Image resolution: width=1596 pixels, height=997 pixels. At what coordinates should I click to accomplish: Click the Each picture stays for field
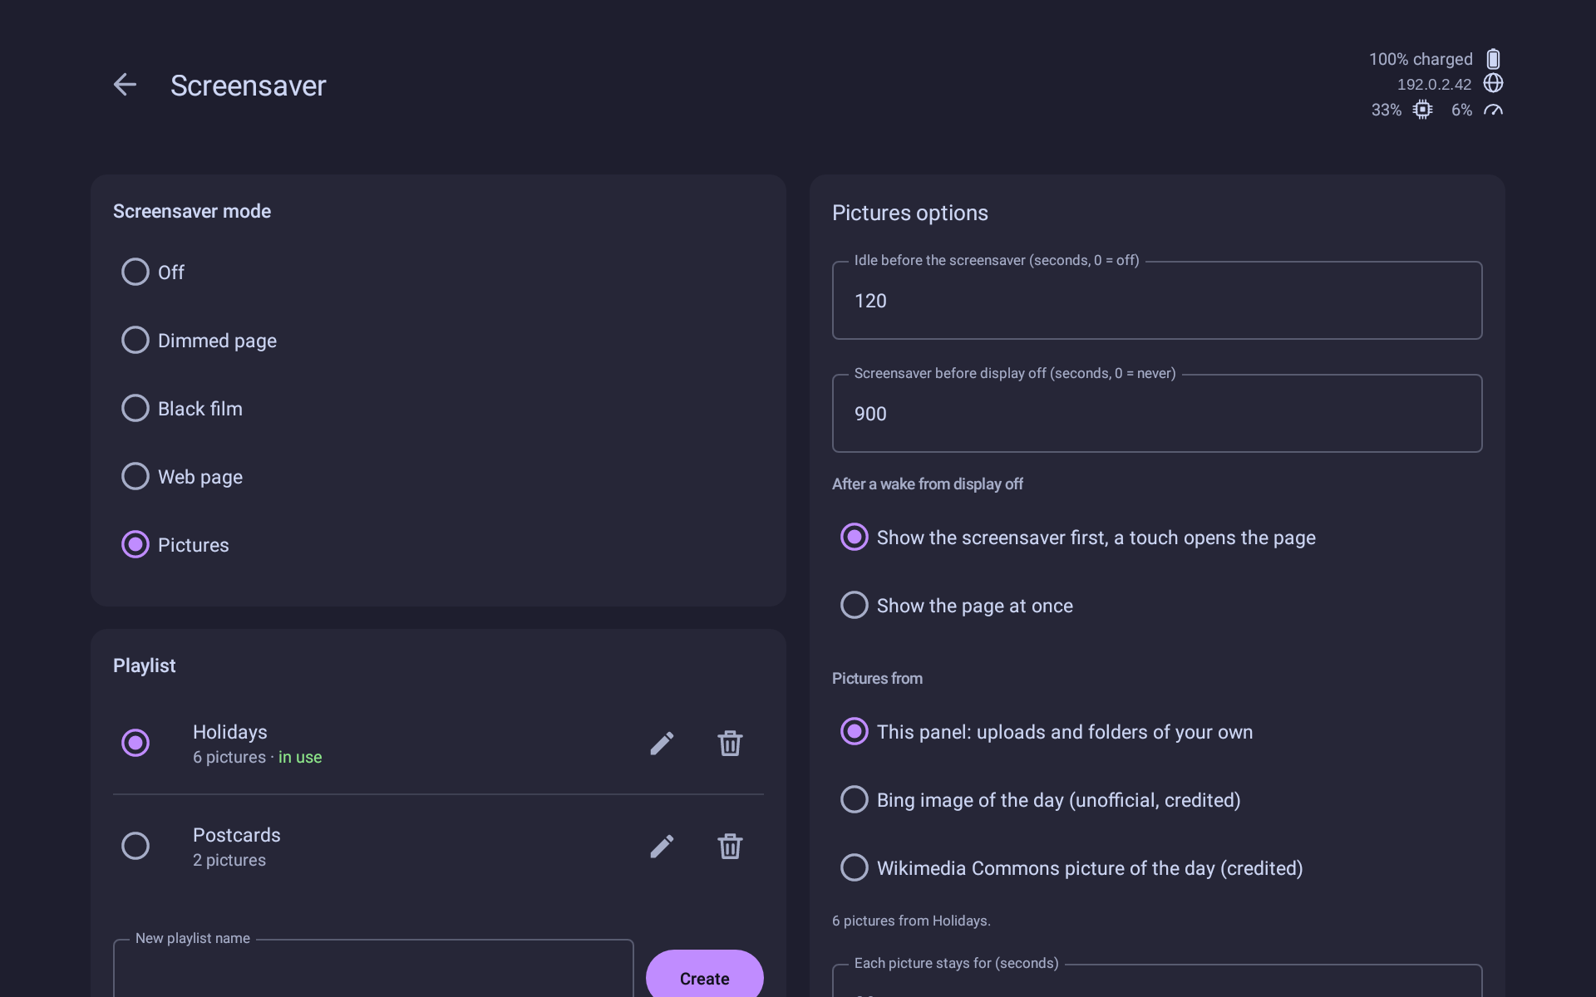[1157, 981]
